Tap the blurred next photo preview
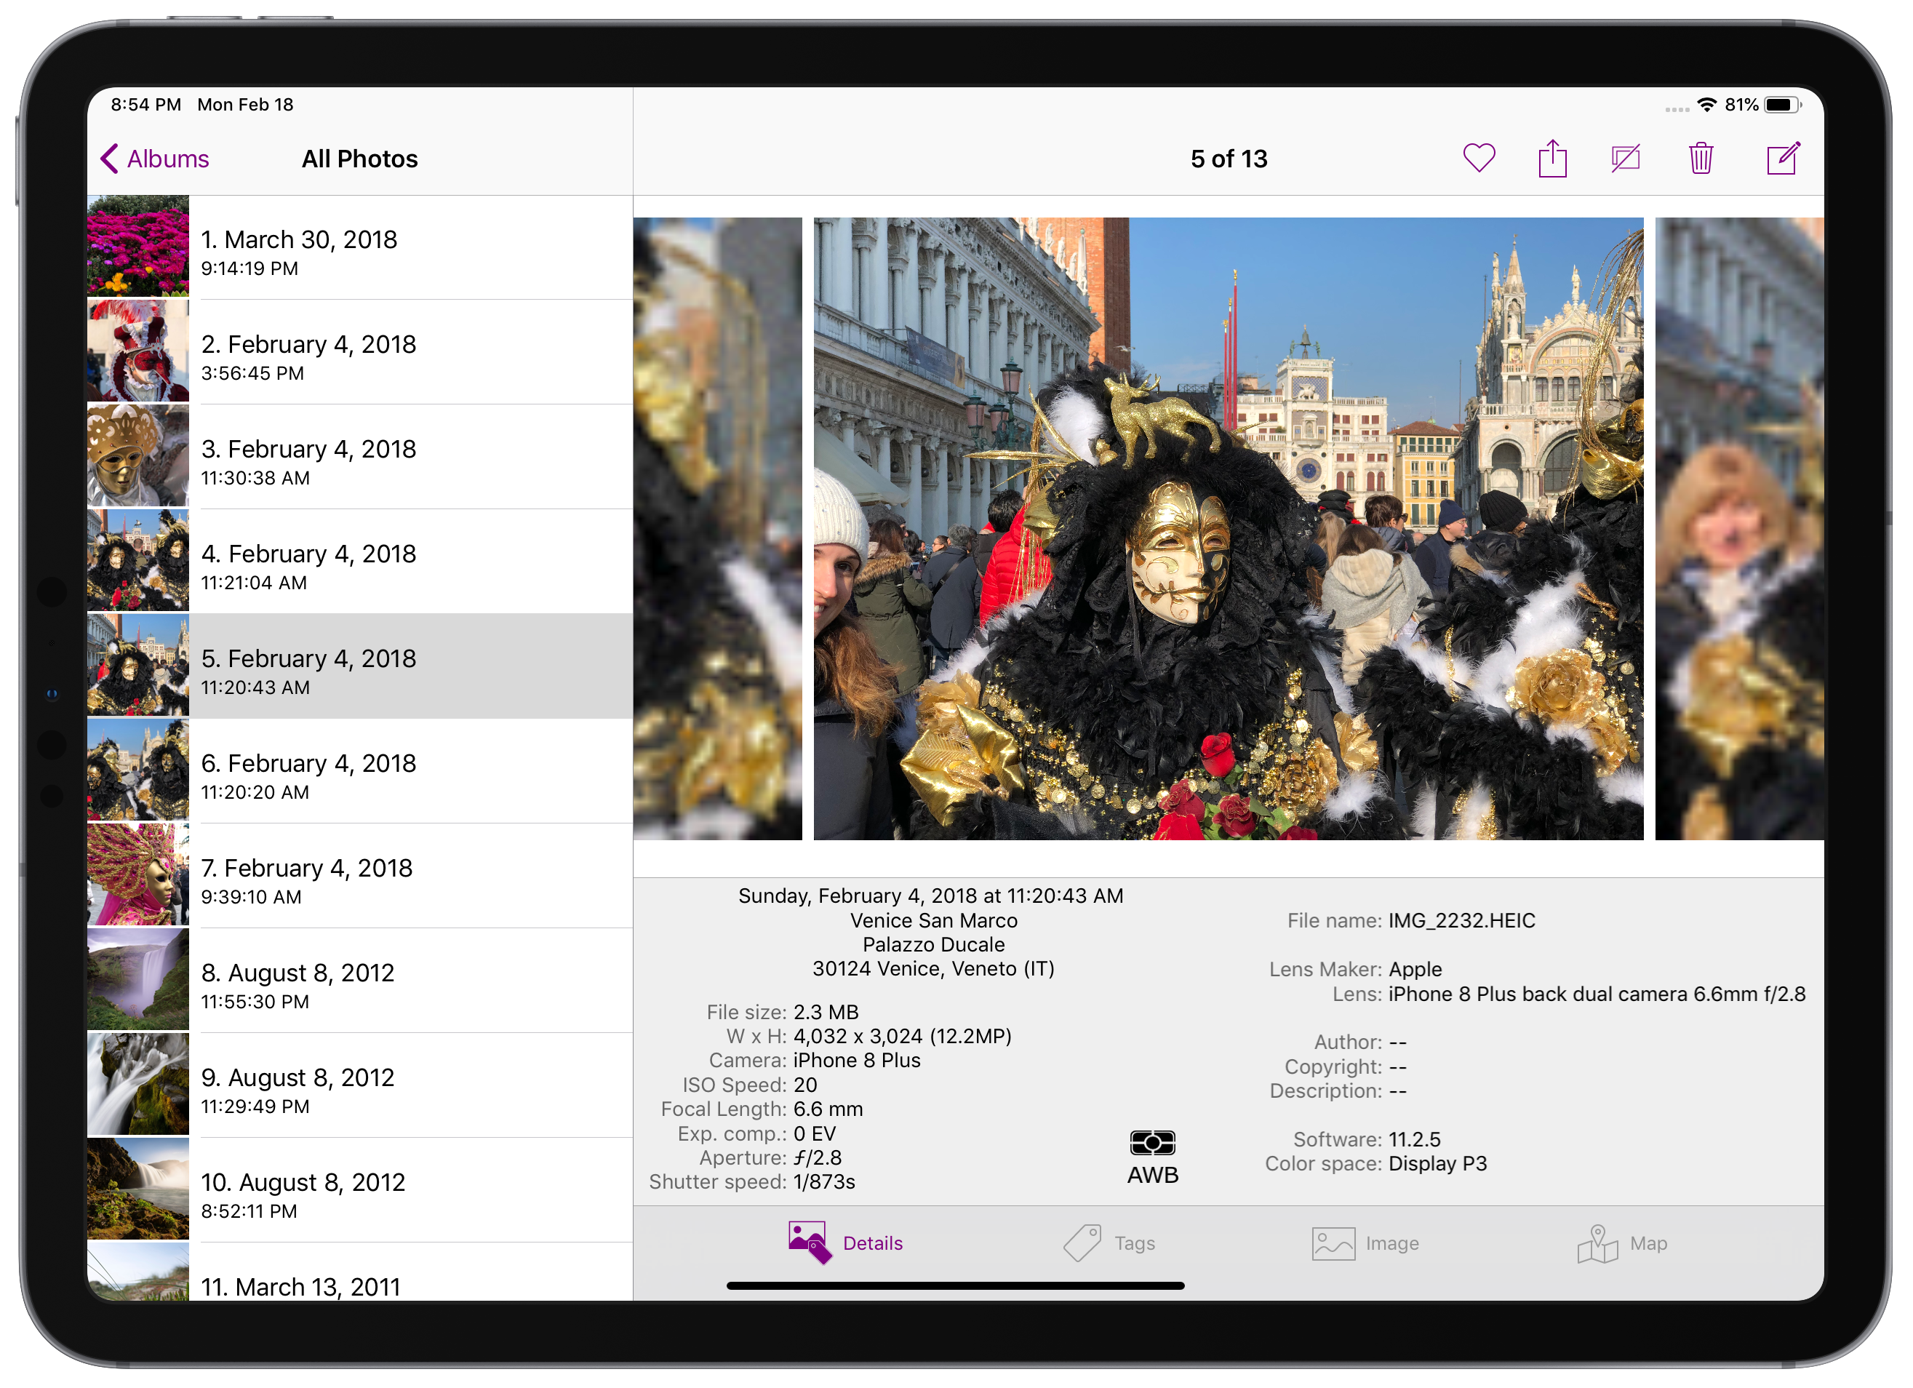 1738,529
